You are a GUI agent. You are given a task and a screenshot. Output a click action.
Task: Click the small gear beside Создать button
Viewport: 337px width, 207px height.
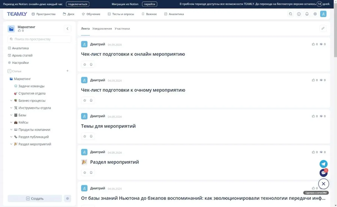click(67, 199)
